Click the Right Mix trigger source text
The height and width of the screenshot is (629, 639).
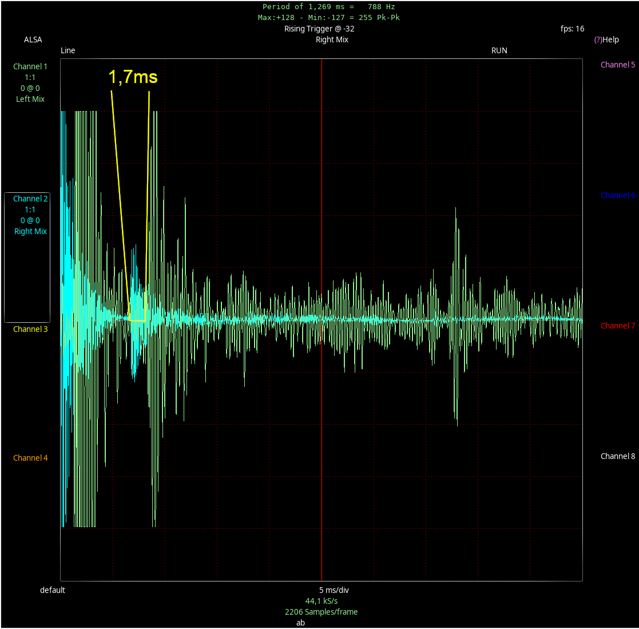click(332, 39)
